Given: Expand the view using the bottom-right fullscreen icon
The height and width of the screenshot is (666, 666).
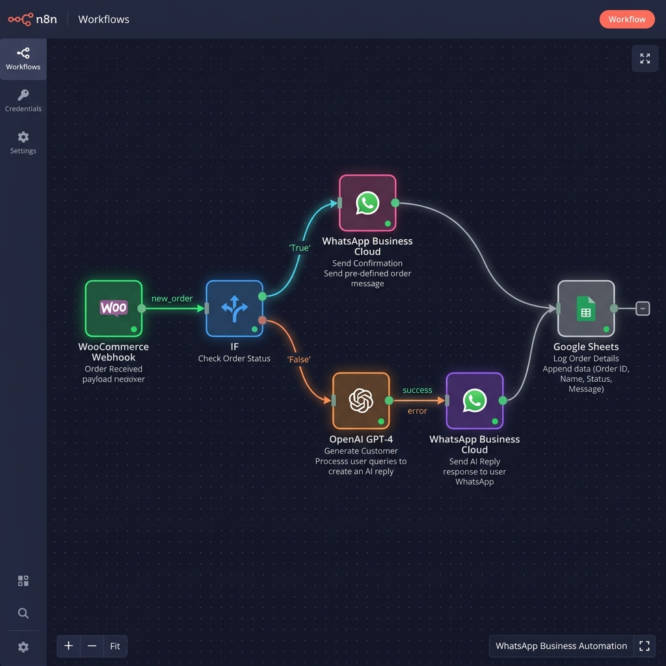Looking at the screenshot, I should click(645, 646).
